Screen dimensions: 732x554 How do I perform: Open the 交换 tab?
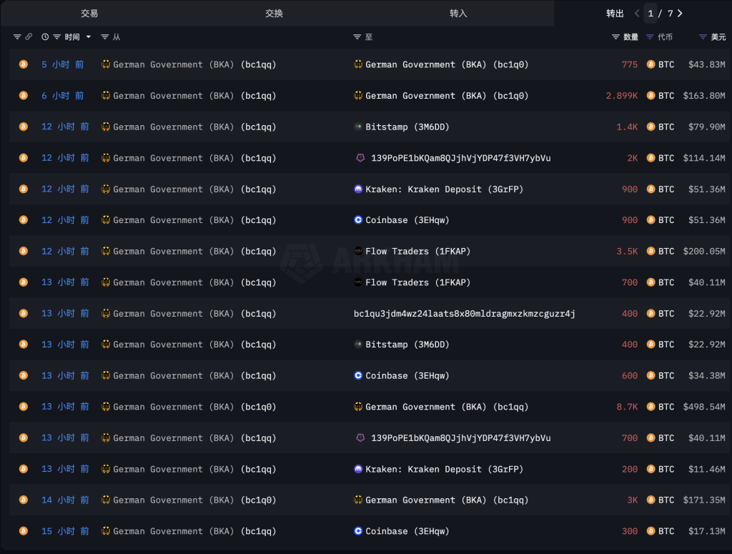tap(274, 14)
